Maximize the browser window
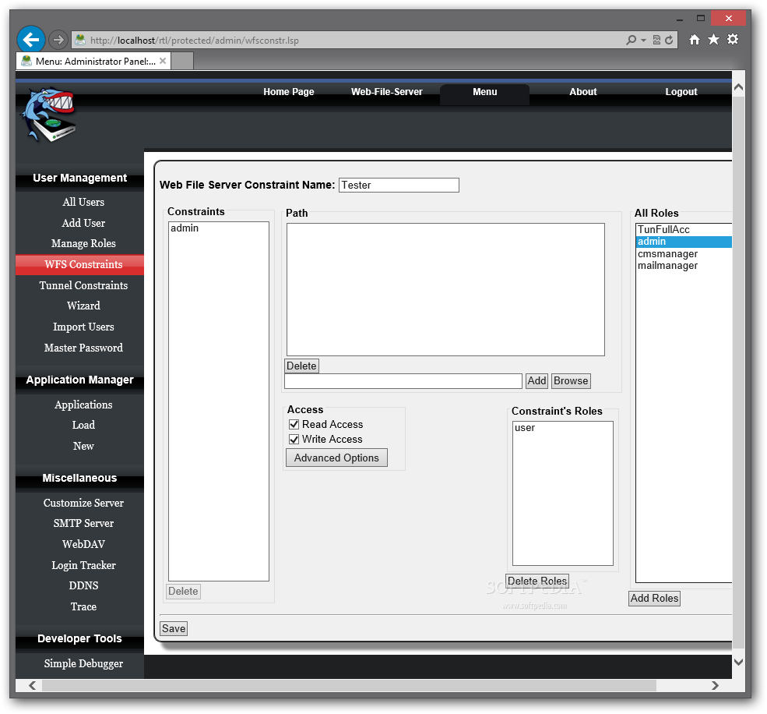This screenshot has width=767, height=714. [x=701, y=18]
